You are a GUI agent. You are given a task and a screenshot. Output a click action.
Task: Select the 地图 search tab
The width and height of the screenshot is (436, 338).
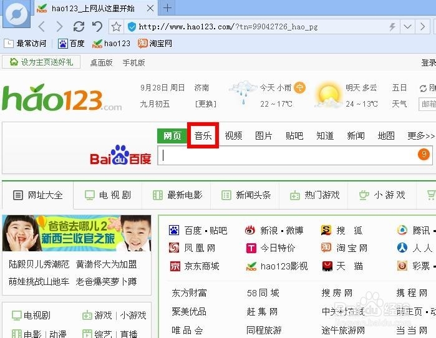(x=386, y=136)
